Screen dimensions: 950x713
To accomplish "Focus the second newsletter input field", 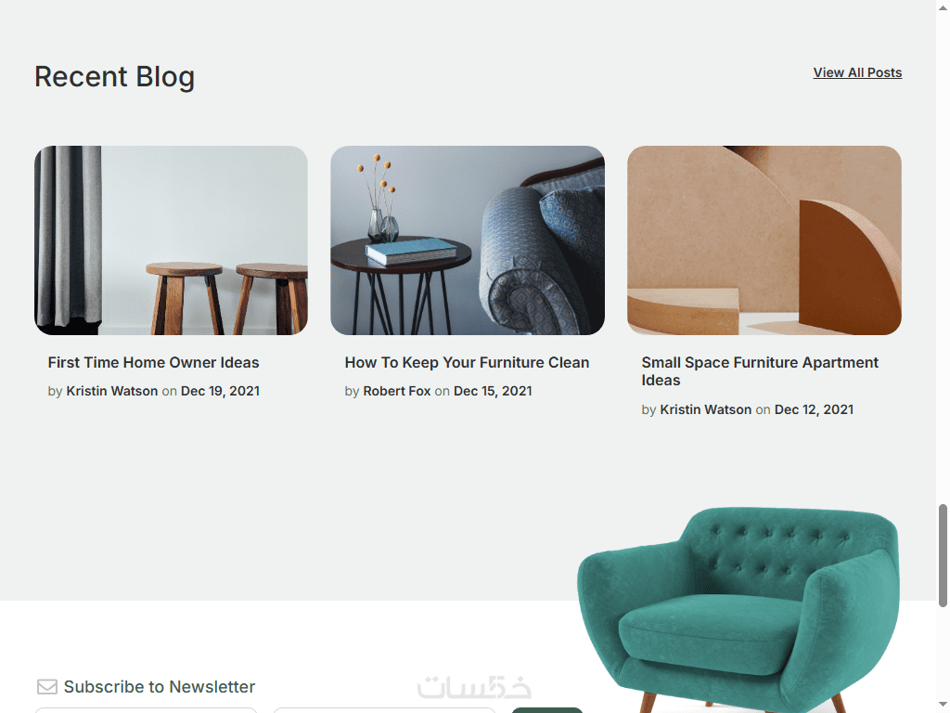I will (x=384, y=710).
